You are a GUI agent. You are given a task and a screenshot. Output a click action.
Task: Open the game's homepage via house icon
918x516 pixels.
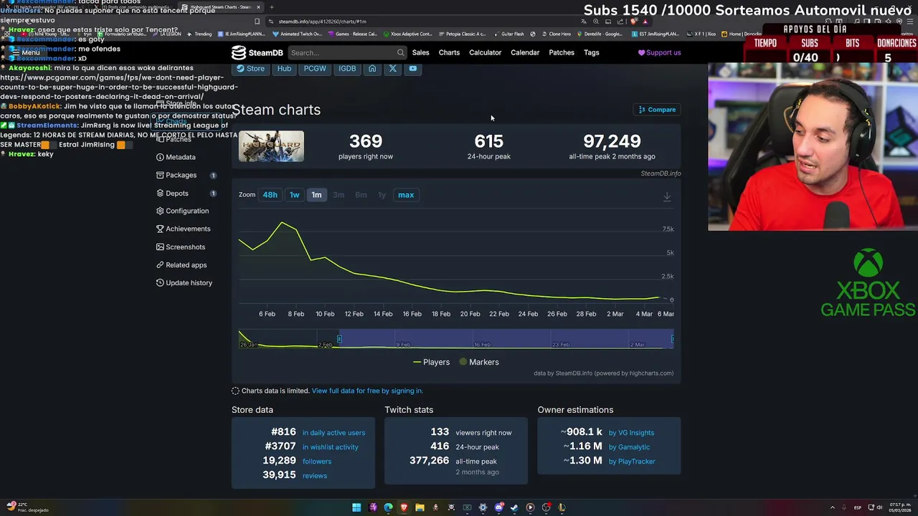click(x=372, y=69)
